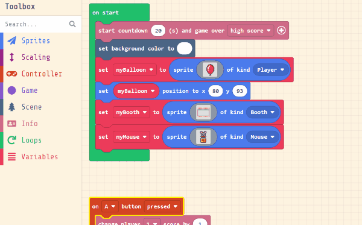
Task: Select the 'position to x' block text
Action: (184, 91)
